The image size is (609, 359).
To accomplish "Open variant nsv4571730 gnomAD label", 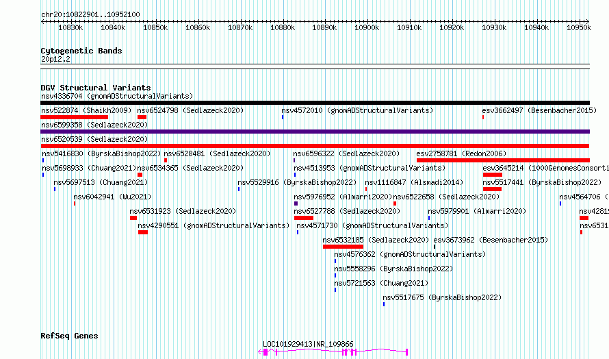I will pos(372,225).
